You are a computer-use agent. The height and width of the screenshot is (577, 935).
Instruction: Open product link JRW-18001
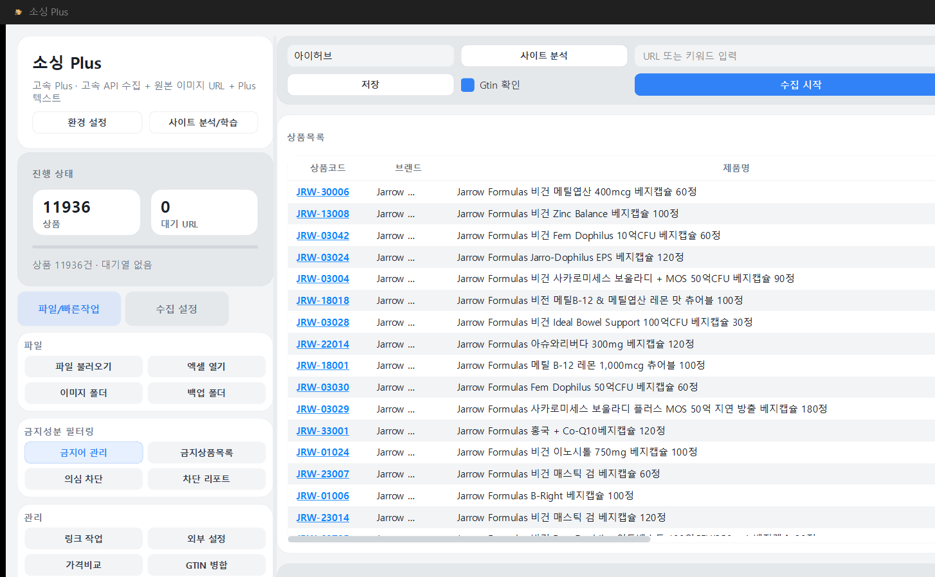[x=323, y=366]
